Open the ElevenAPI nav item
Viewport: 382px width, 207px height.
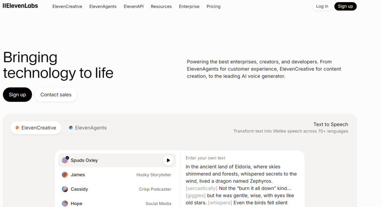pyautogui.click(x=134, y=6)
